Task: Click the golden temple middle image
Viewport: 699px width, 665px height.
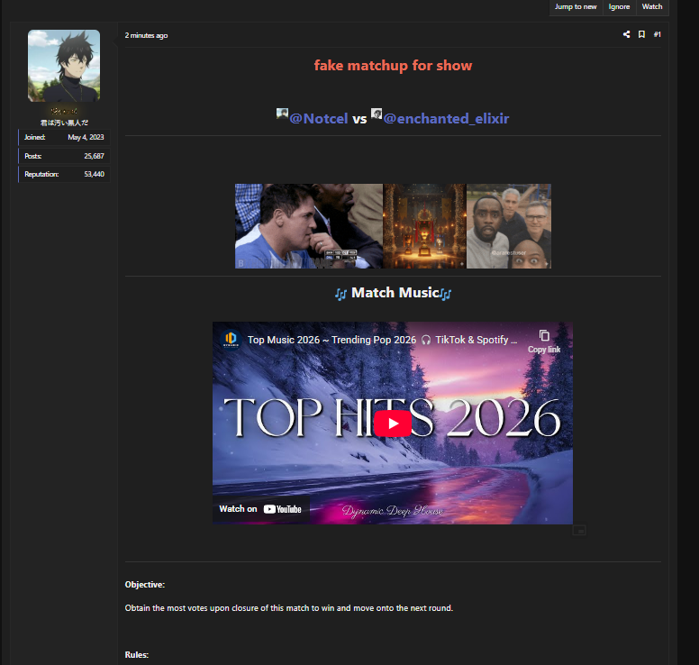Action: point(424,226)
